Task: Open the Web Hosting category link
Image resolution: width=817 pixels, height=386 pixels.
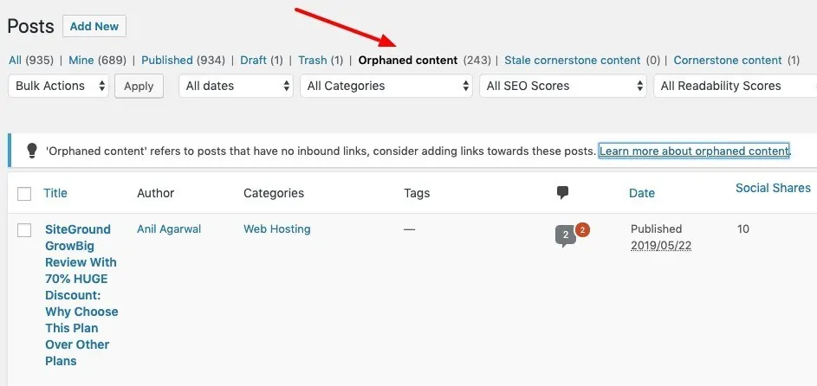Action: (276, 228)
